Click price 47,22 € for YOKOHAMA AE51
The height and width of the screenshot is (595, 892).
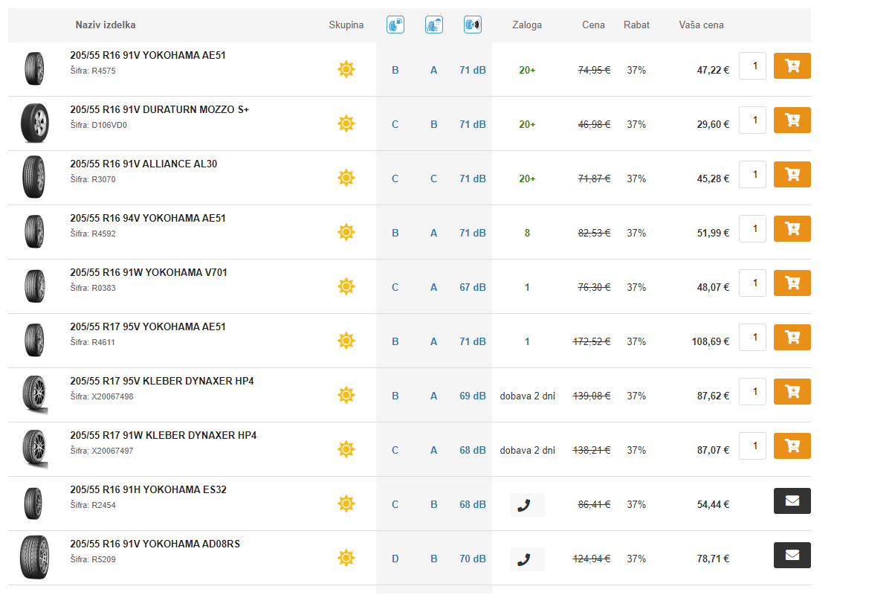[x=713, y=70]
